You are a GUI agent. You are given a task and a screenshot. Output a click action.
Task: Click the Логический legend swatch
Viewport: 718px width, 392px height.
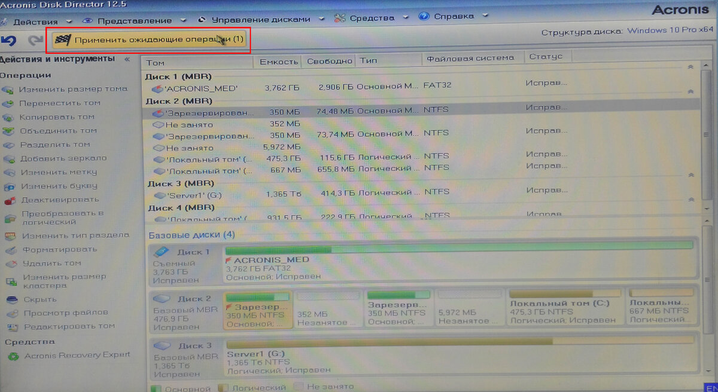pos(223,387)
